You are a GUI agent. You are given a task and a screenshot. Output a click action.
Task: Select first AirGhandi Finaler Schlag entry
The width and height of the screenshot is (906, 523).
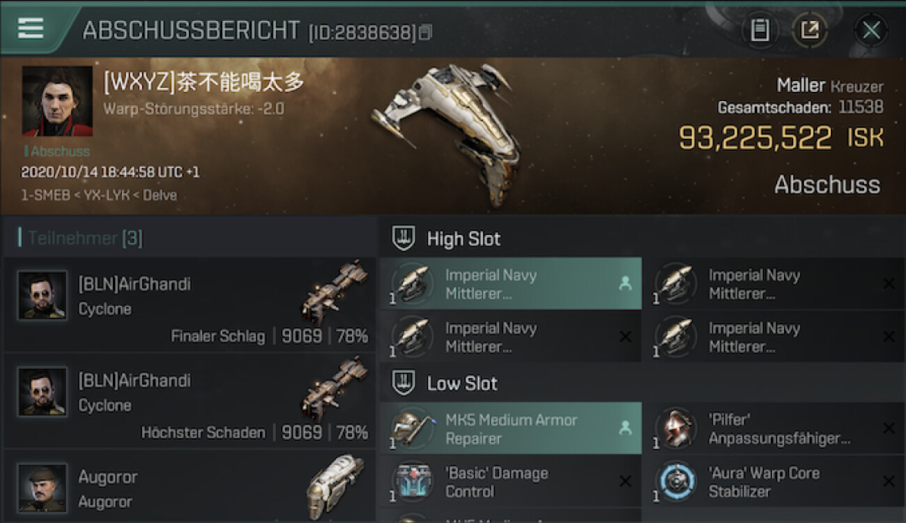[189, 305]
